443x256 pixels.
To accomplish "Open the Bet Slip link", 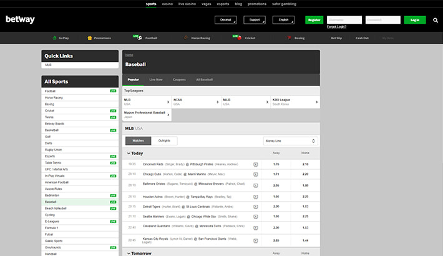I will (336, 38).
